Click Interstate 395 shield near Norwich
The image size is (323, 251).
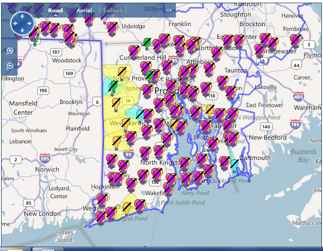[x=45, y=158]
